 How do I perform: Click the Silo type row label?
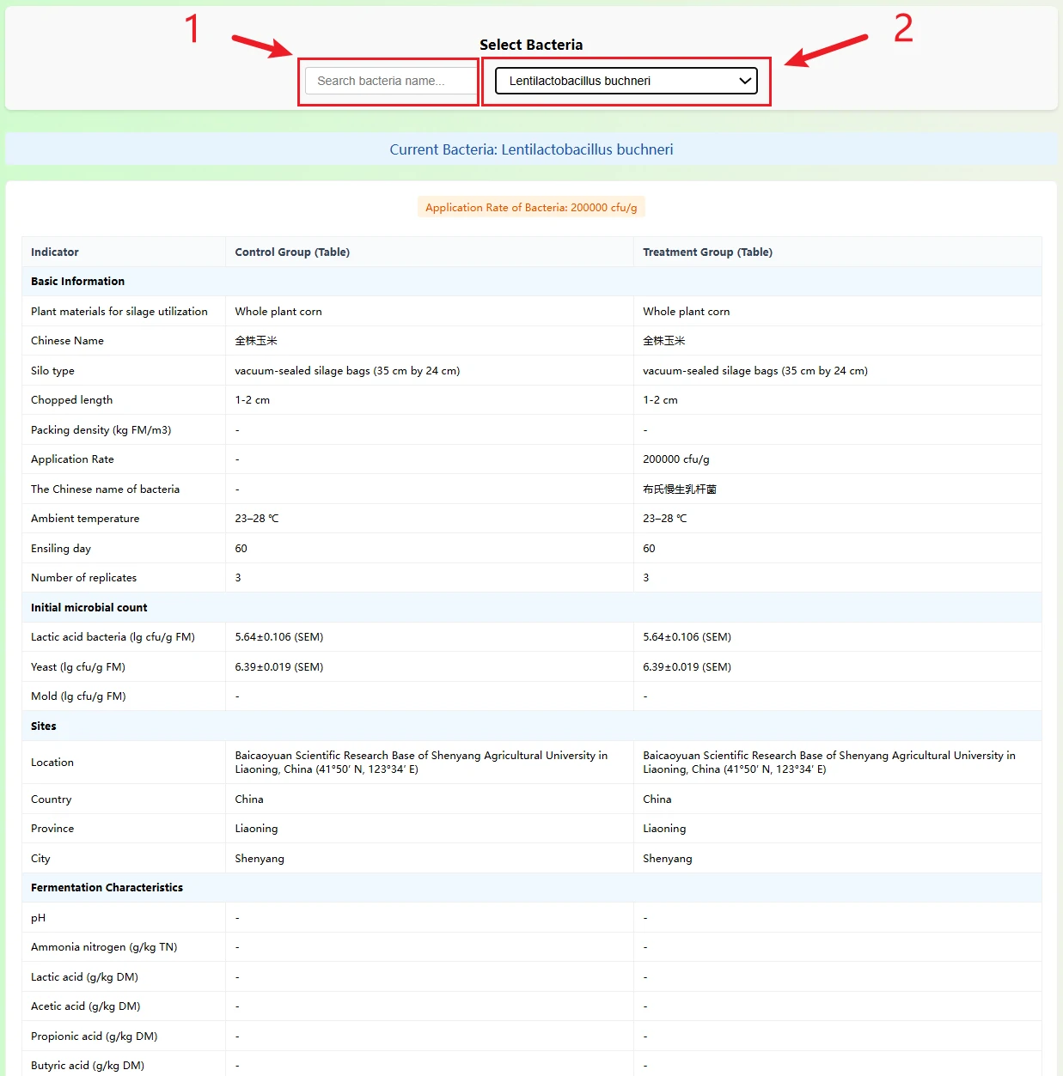point(53,371)
